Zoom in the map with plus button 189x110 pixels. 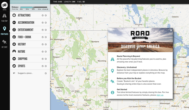coord(53,48)
